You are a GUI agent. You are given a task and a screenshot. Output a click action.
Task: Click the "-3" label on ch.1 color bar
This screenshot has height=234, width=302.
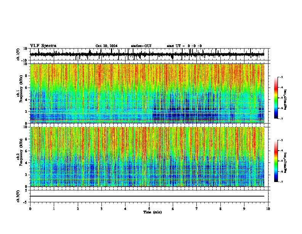(x=281, y=77)
